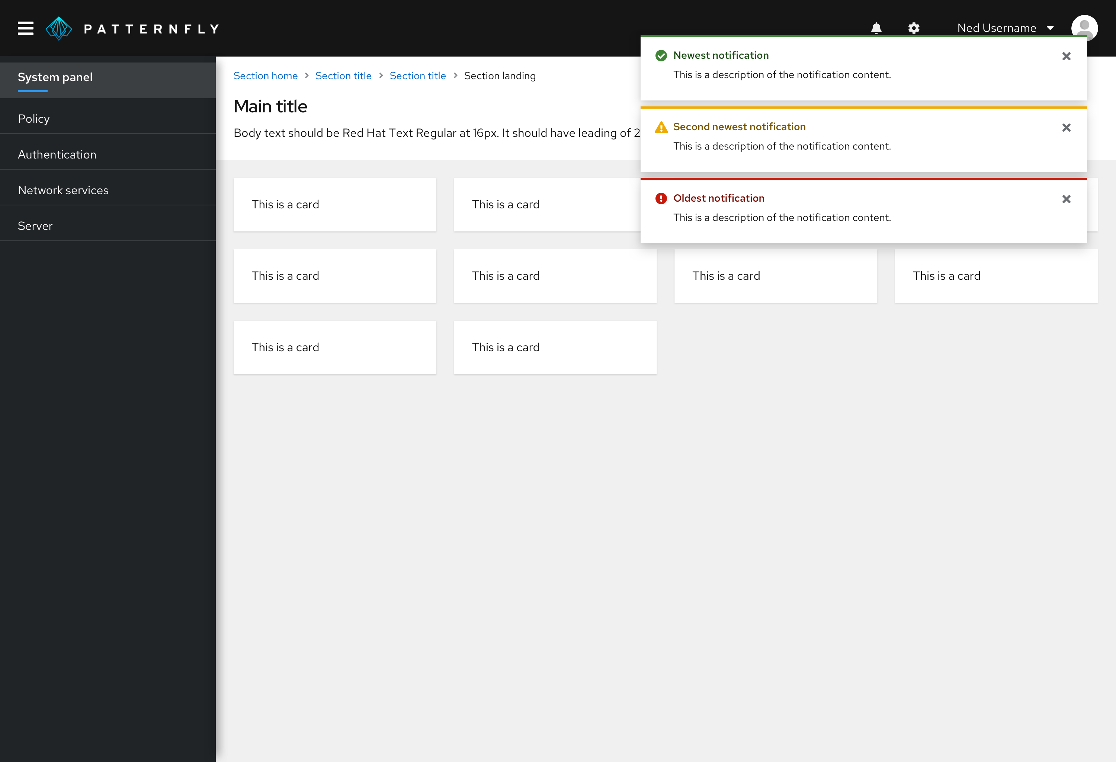Viewport: 1116px width, 762px height.
Task: Click the Newest notification description text
Action: point(782,75)
